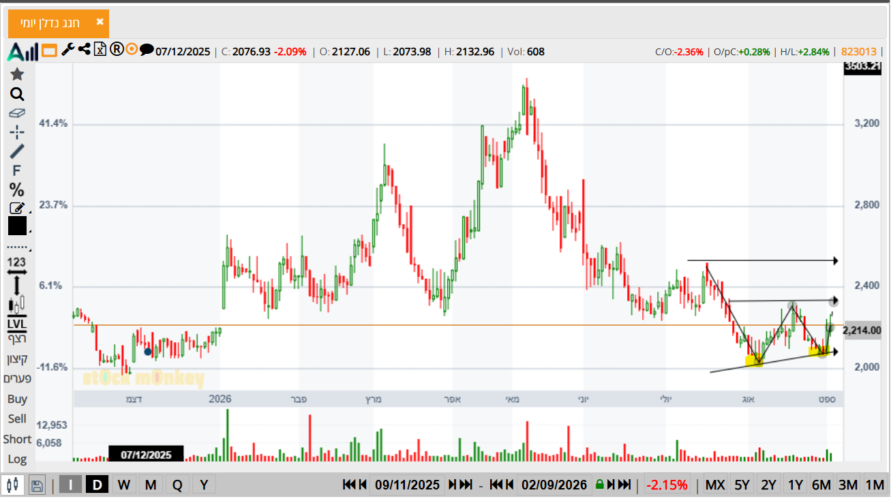
Task: Open the black color swatch picker
Action: pyautogui.click(x=17, y=226)
